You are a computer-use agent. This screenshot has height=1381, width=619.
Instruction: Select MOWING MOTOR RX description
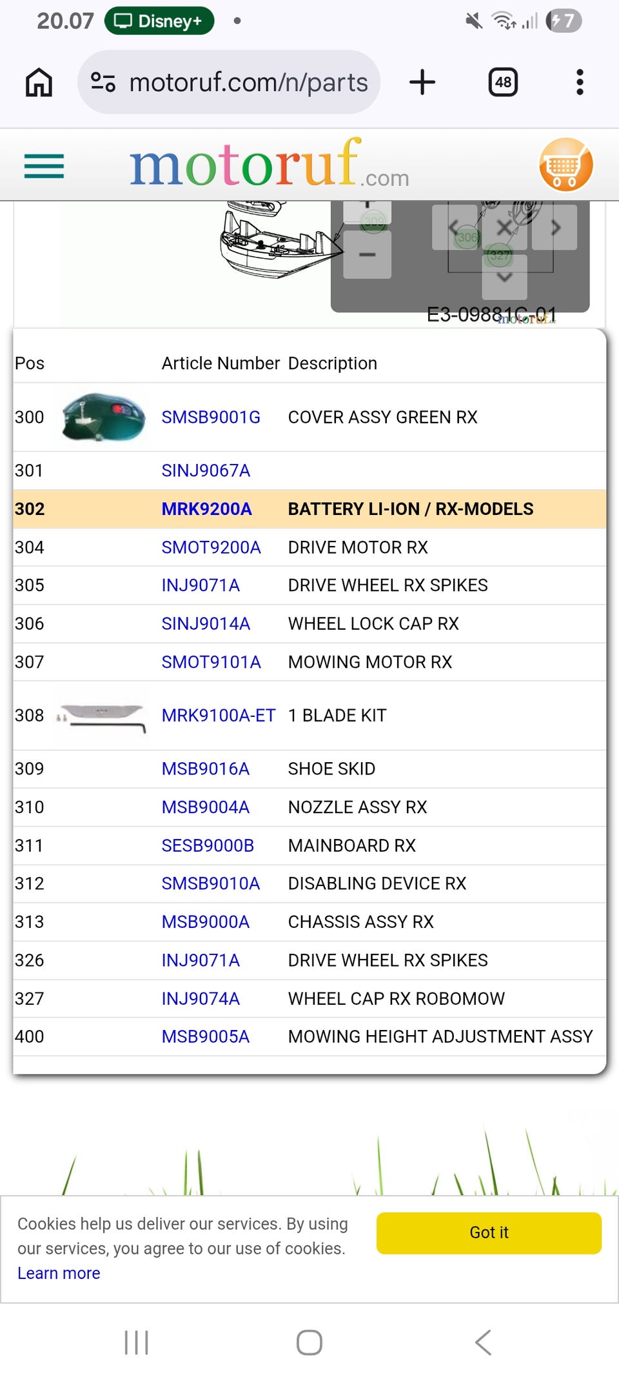(370, 662)
